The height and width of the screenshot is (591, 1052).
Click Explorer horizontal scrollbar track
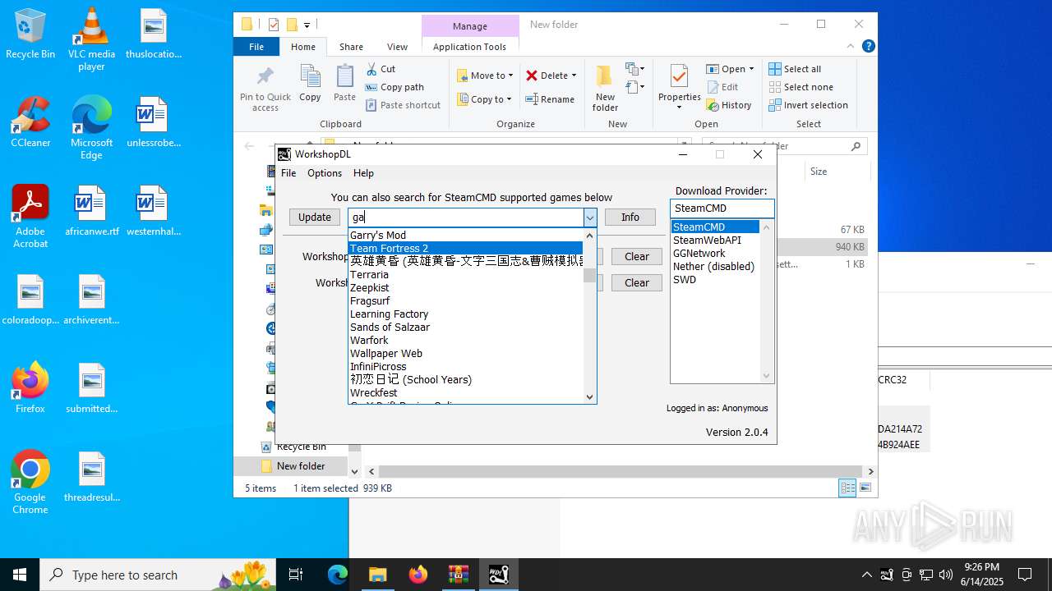[621, 471]
